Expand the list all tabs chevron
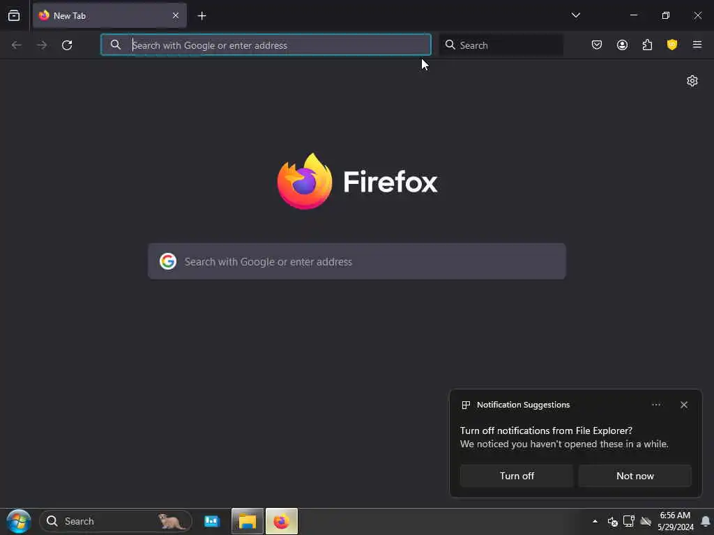Image resolution: width=714 pixels, height=535 pixels. tap(575, 15)
